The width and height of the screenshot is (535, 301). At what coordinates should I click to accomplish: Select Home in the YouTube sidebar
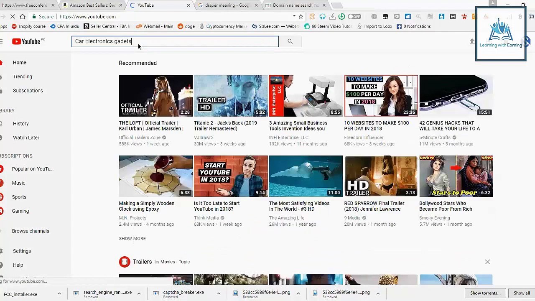click(19, 63)
